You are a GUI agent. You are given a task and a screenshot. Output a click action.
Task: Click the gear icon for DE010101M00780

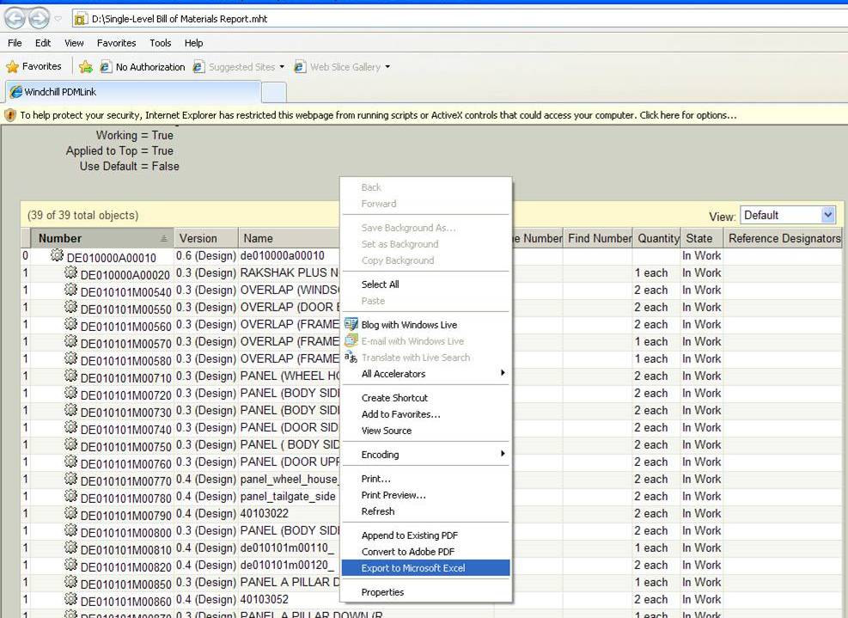coord(70,496)
